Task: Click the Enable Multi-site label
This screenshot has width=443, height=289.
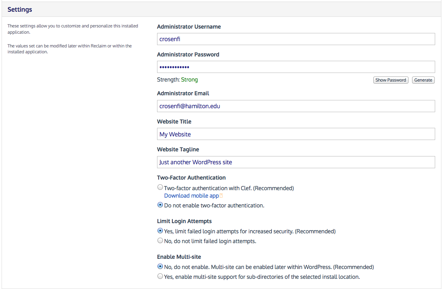Action: 179,257
